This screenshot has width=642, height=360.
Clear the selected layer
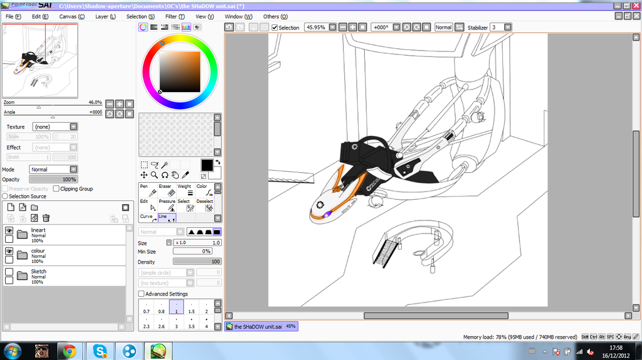click(34, 218)
